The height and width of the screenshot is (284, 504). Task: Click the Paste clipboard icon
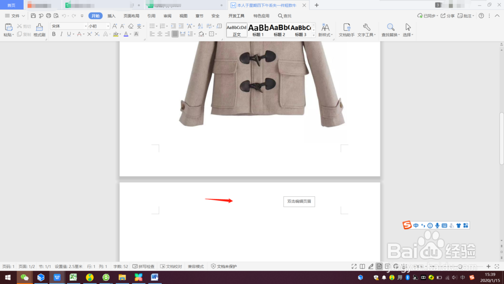(x=9, y=27)
